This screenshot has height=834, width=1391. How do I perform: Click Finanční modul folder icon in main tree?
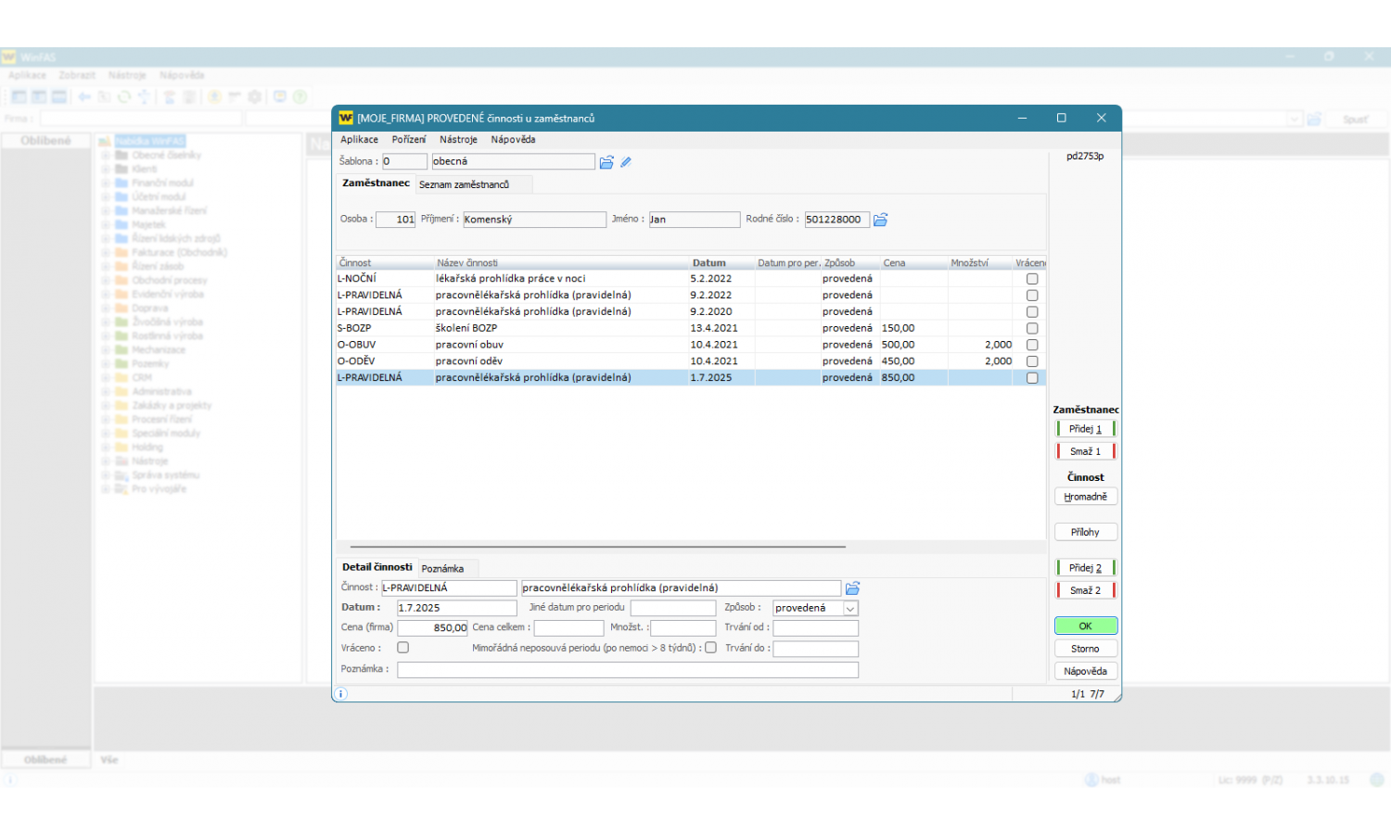[x=121, y=183]
